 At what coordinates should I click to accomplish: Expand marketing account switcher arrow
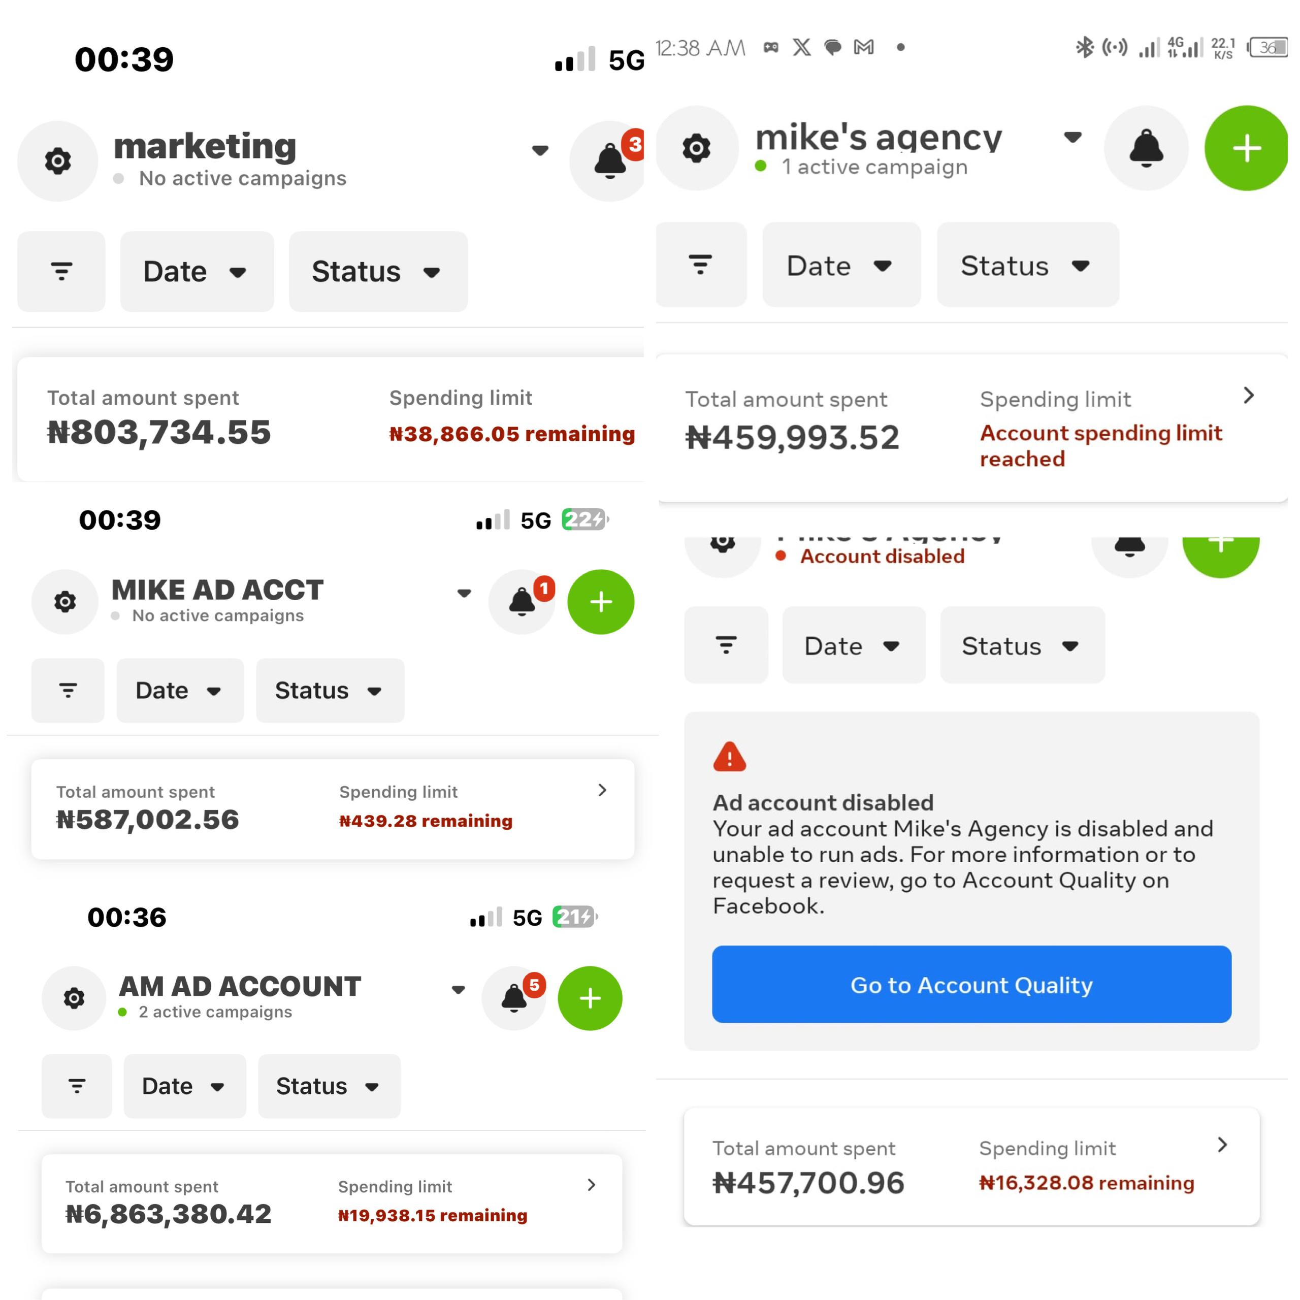point(540,150)
